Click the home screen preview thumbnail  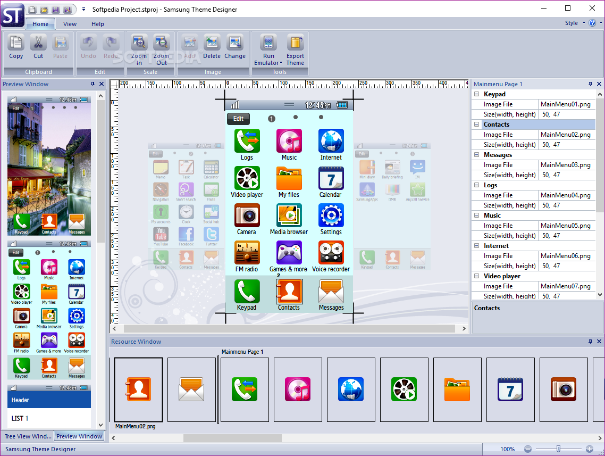[49, 165]
